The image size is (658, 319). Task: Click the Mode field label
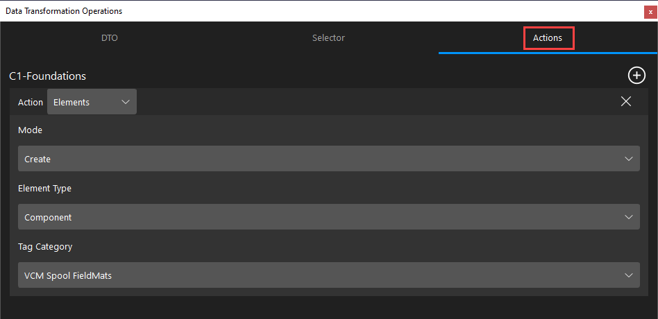[31, 130]
